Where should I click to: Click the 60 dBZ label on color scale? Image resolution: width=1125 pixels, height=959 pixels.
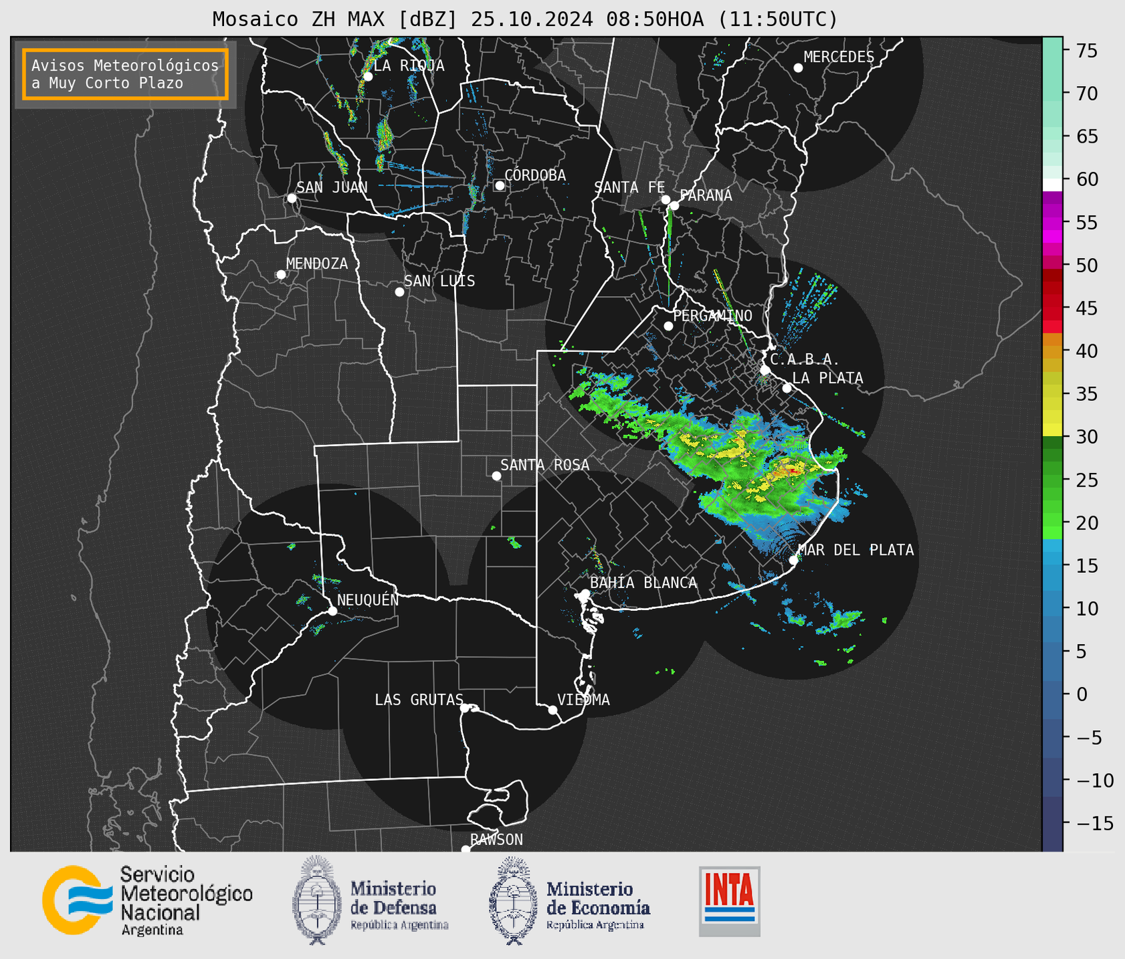1086,179
